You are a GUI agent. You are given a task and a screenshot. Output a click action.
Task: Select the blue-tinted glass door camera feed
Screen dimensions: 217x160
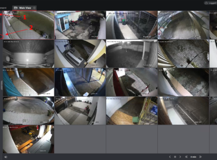[80, 82]
